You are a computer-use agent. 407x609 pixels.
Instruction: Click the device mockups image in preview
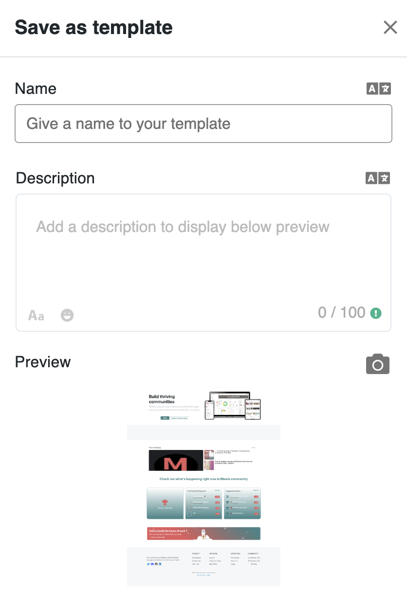coord(233,406)
